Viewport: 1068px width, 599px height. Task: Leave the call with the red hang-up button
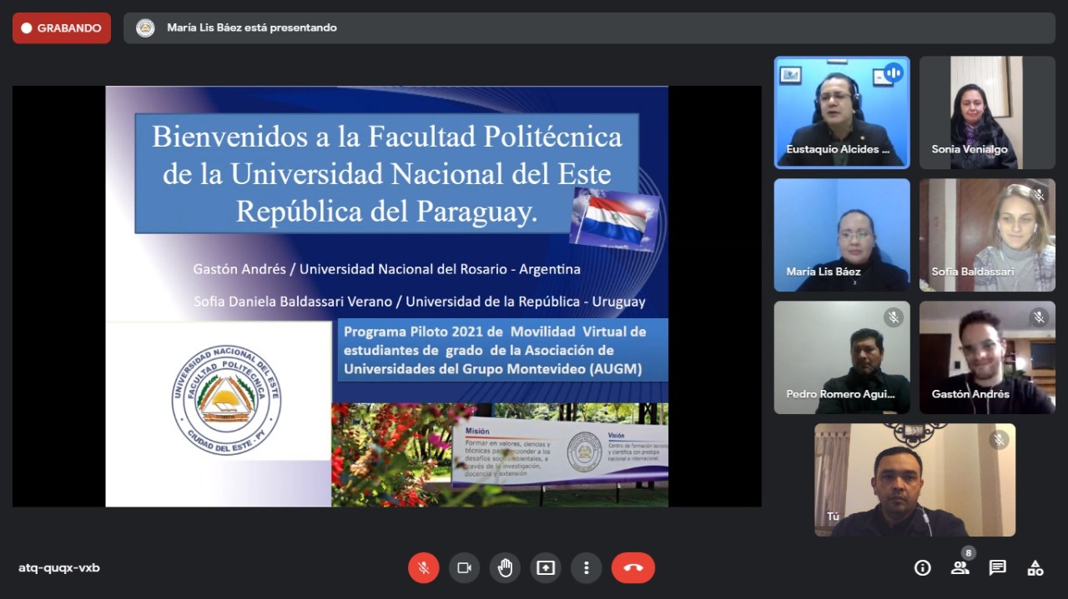pyautogui.click(x=633, y=568)
